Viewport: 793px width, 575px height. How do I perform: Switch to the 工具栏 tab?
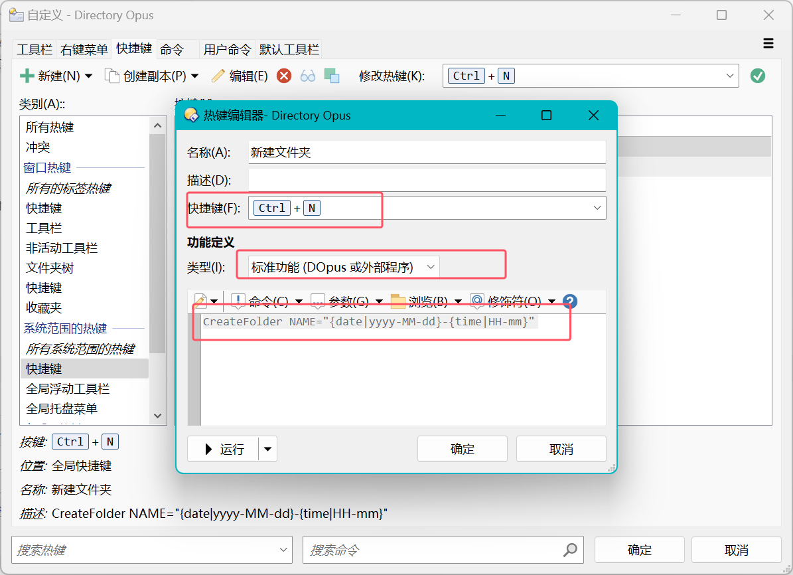35,50
